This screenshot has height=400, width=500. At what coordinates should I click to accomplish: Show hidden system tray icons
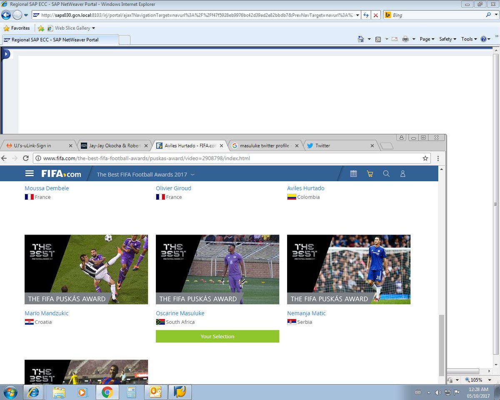coord(428,392)
